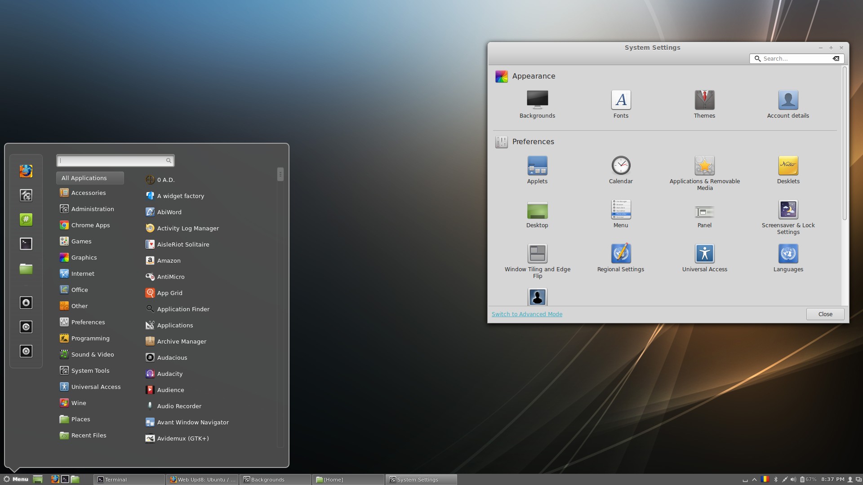This screenshot has width=863, height=485.
Task: Click the menu search input field
Action: click(112, 160)
